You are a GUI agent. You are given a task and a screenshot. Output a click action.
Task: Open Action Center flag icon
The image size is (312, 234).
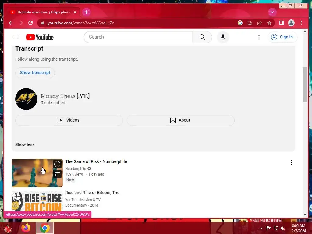268,228
